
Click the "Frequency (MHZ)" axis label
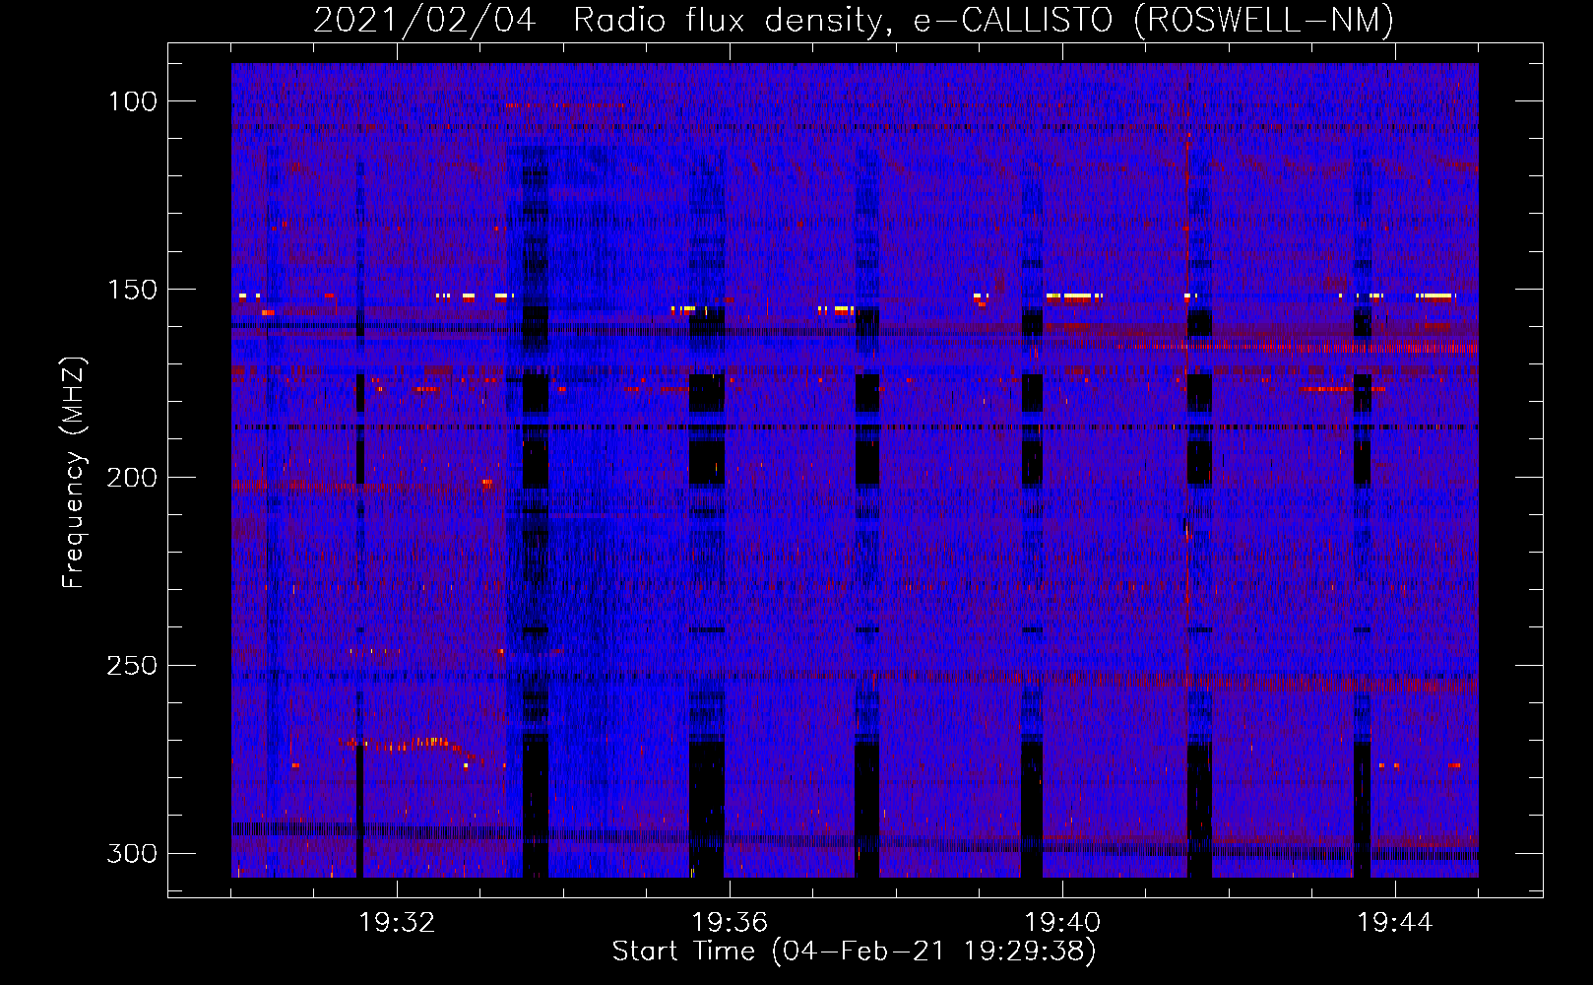click(74, 473)
